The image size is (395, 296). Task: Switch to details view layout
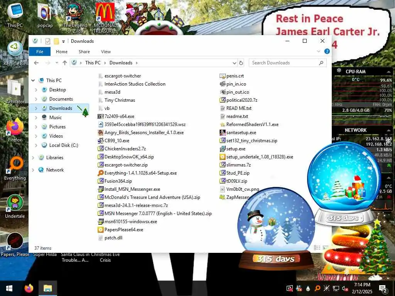pyautogui.click(x=317, y=248)
